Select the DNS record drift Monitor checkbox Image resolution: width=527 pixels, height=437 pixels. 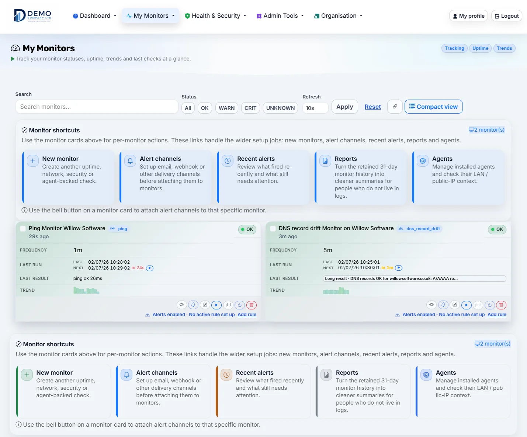pyautogui.click(x=273, y=229)
